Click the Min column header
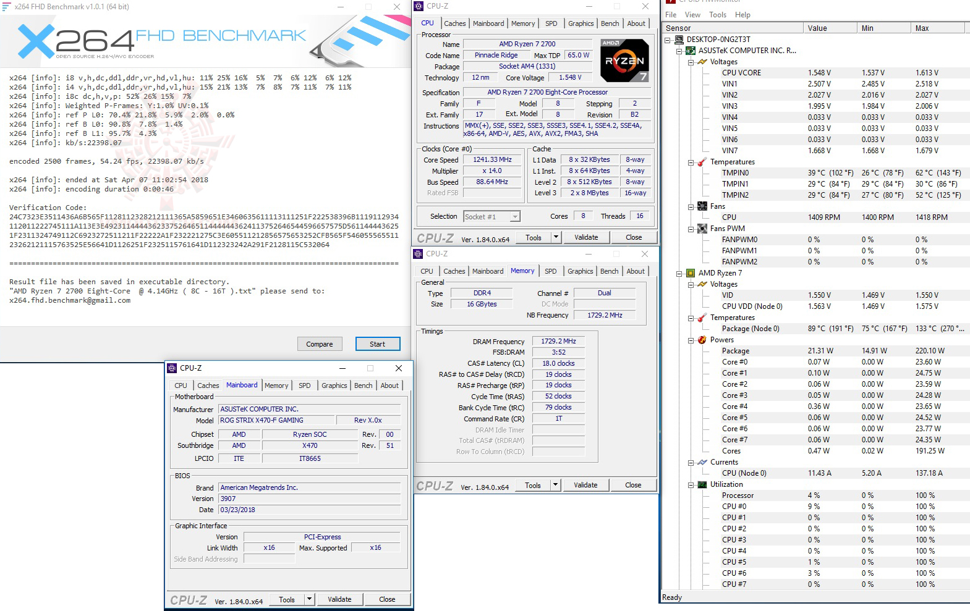This screenshot has height=611, width=970. [884, 28]
